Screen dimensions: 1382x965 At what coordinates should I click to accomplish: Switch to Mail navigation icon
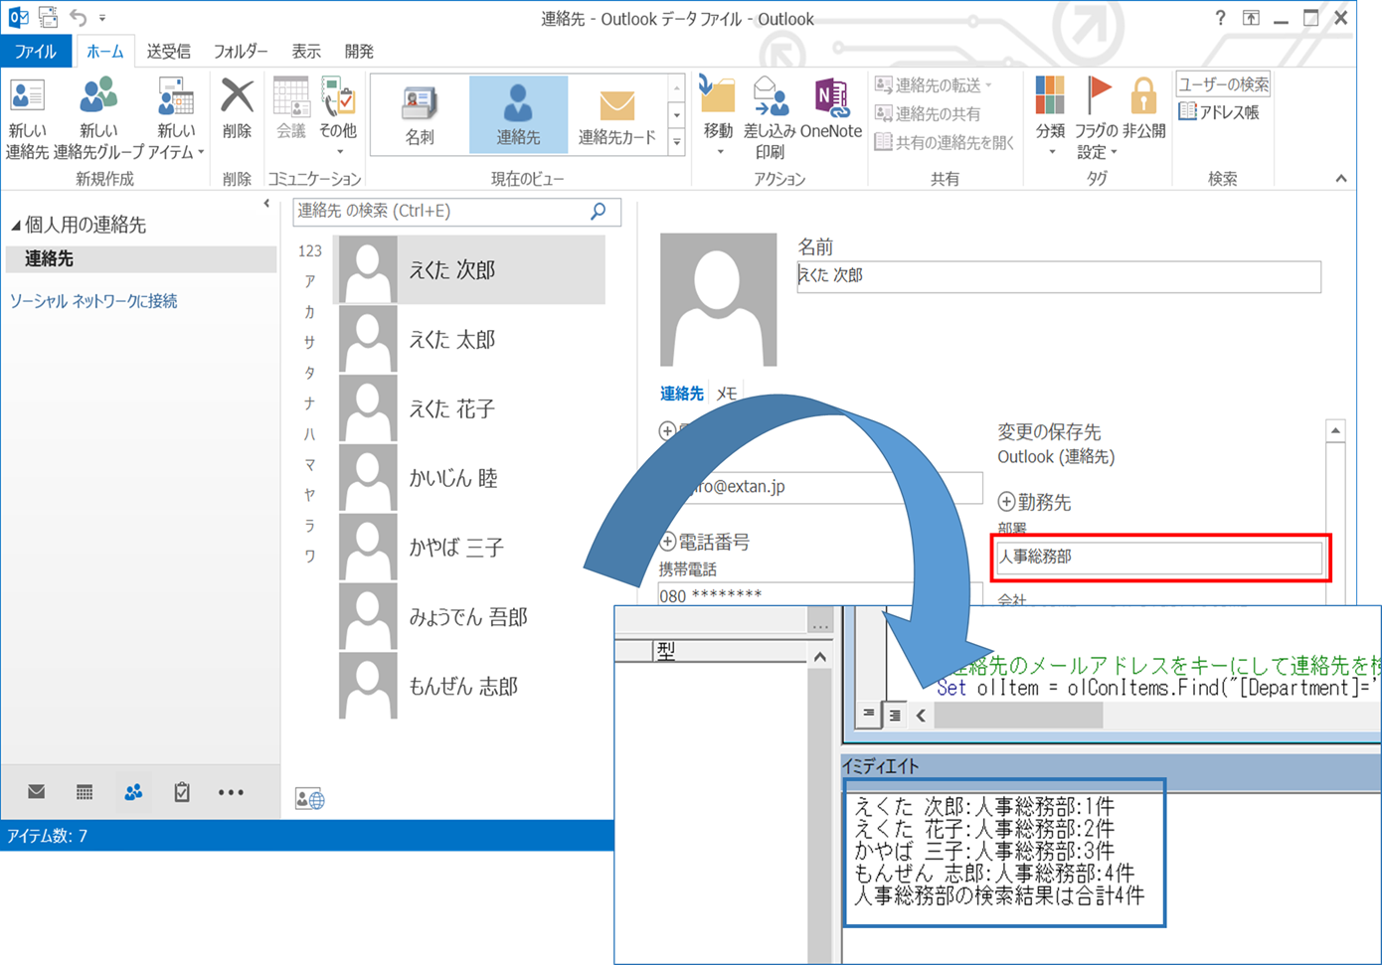click(37, 792)
